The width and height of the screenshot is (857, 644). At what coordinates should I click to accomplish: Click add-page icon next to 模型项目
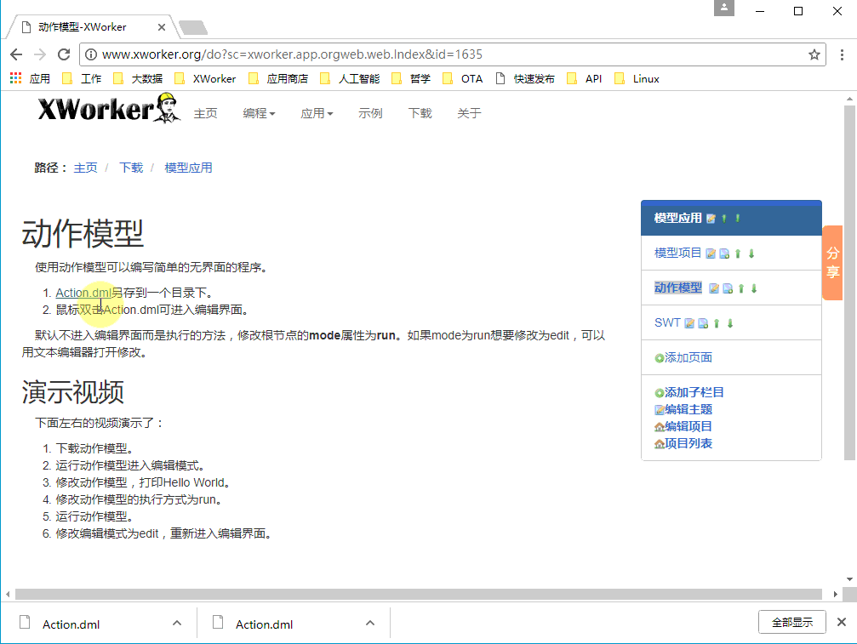click(x=724, y=254)
